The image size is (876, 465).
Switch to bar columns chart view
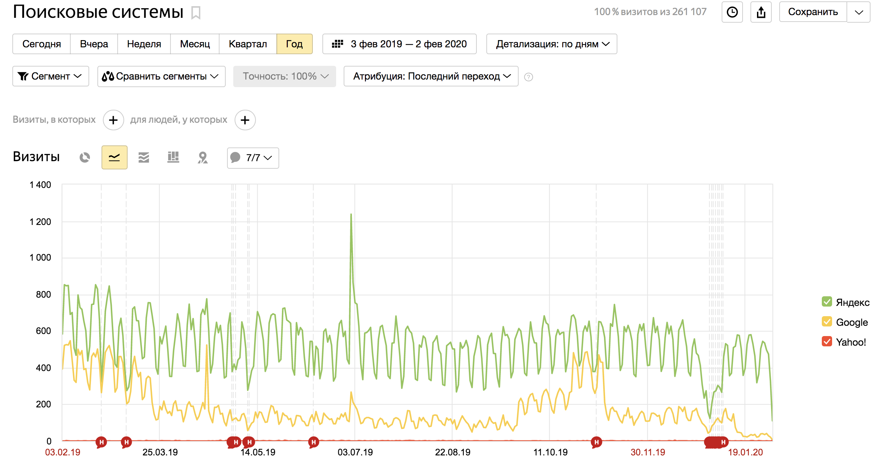(x=173, y=157)
